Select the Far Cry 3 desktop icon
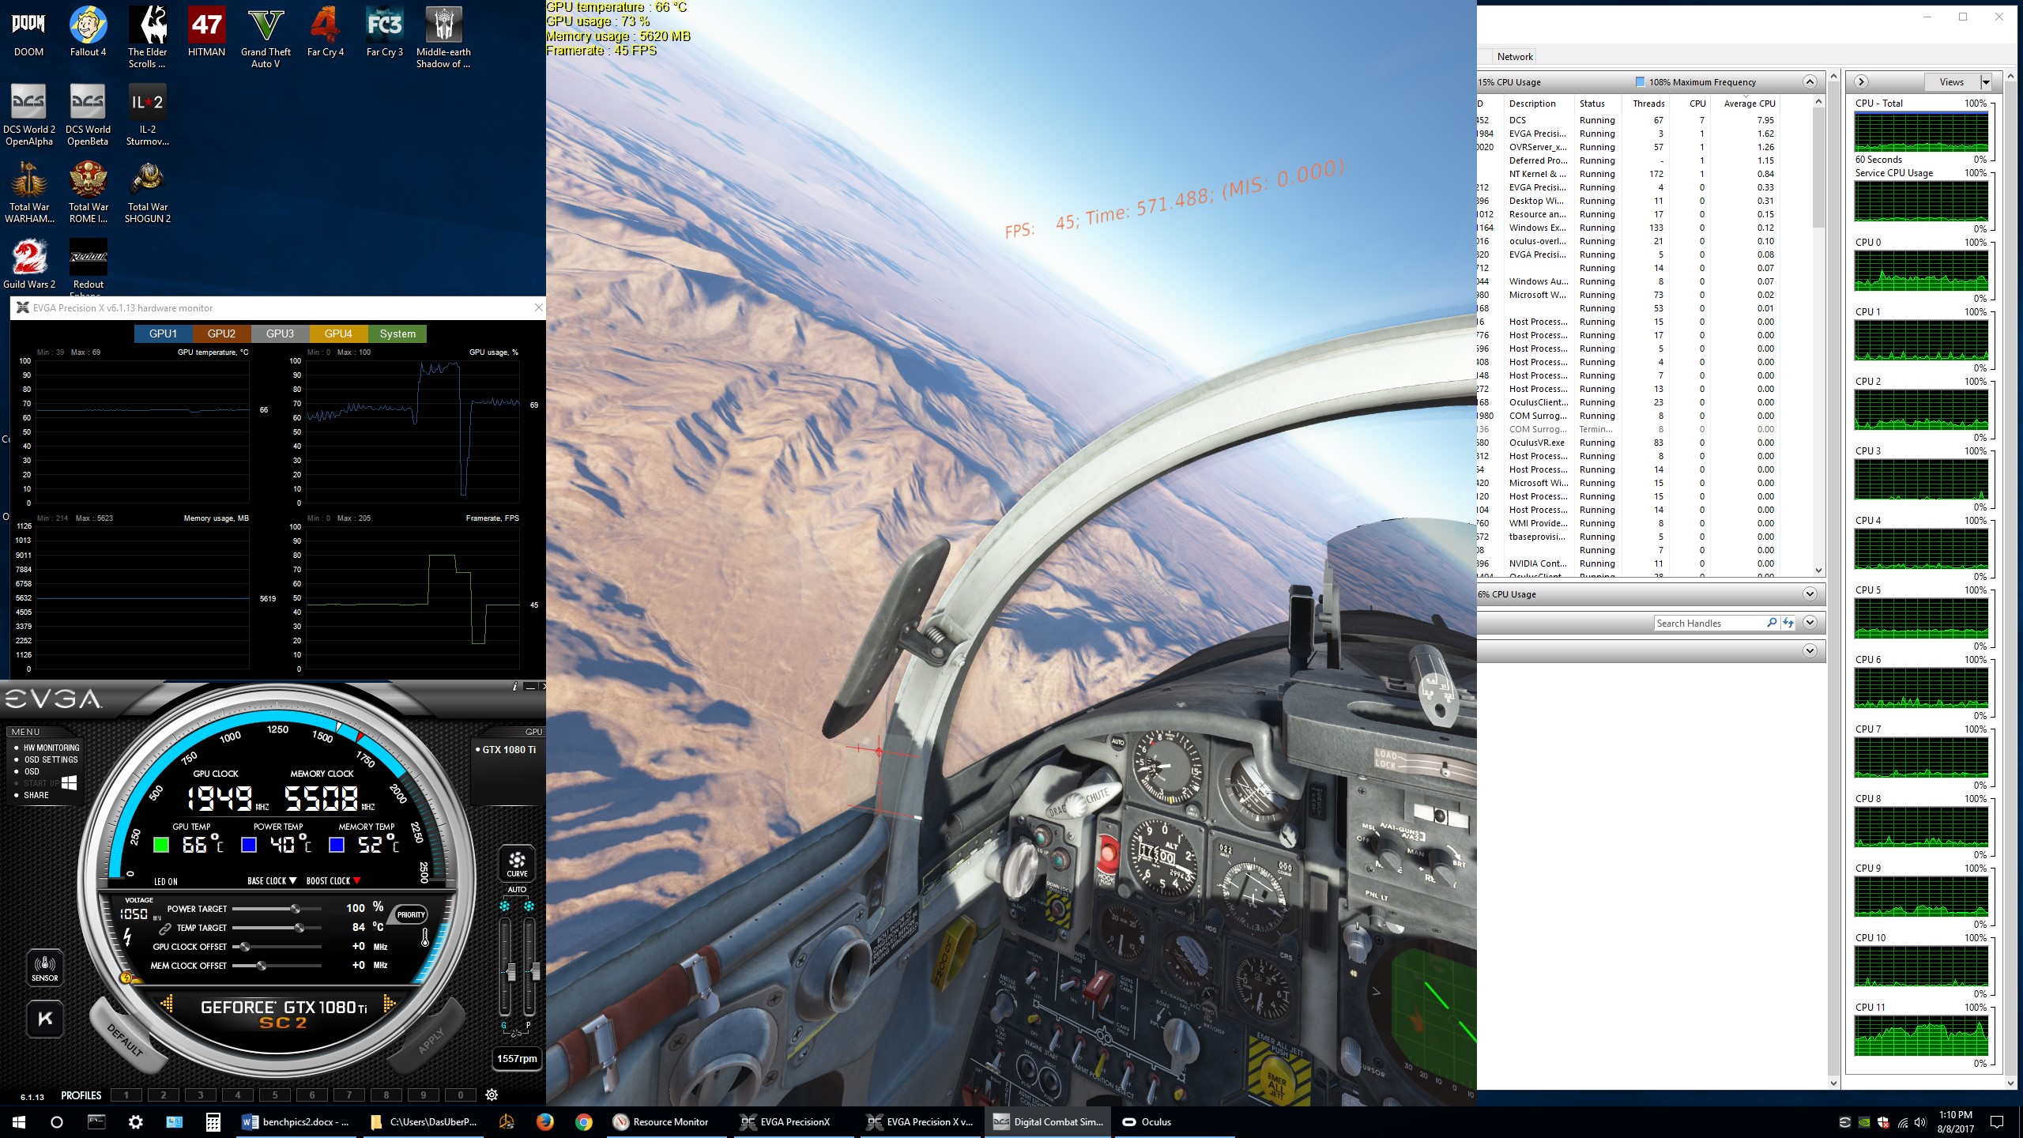 pyautogui.click(x=384, y=32)
